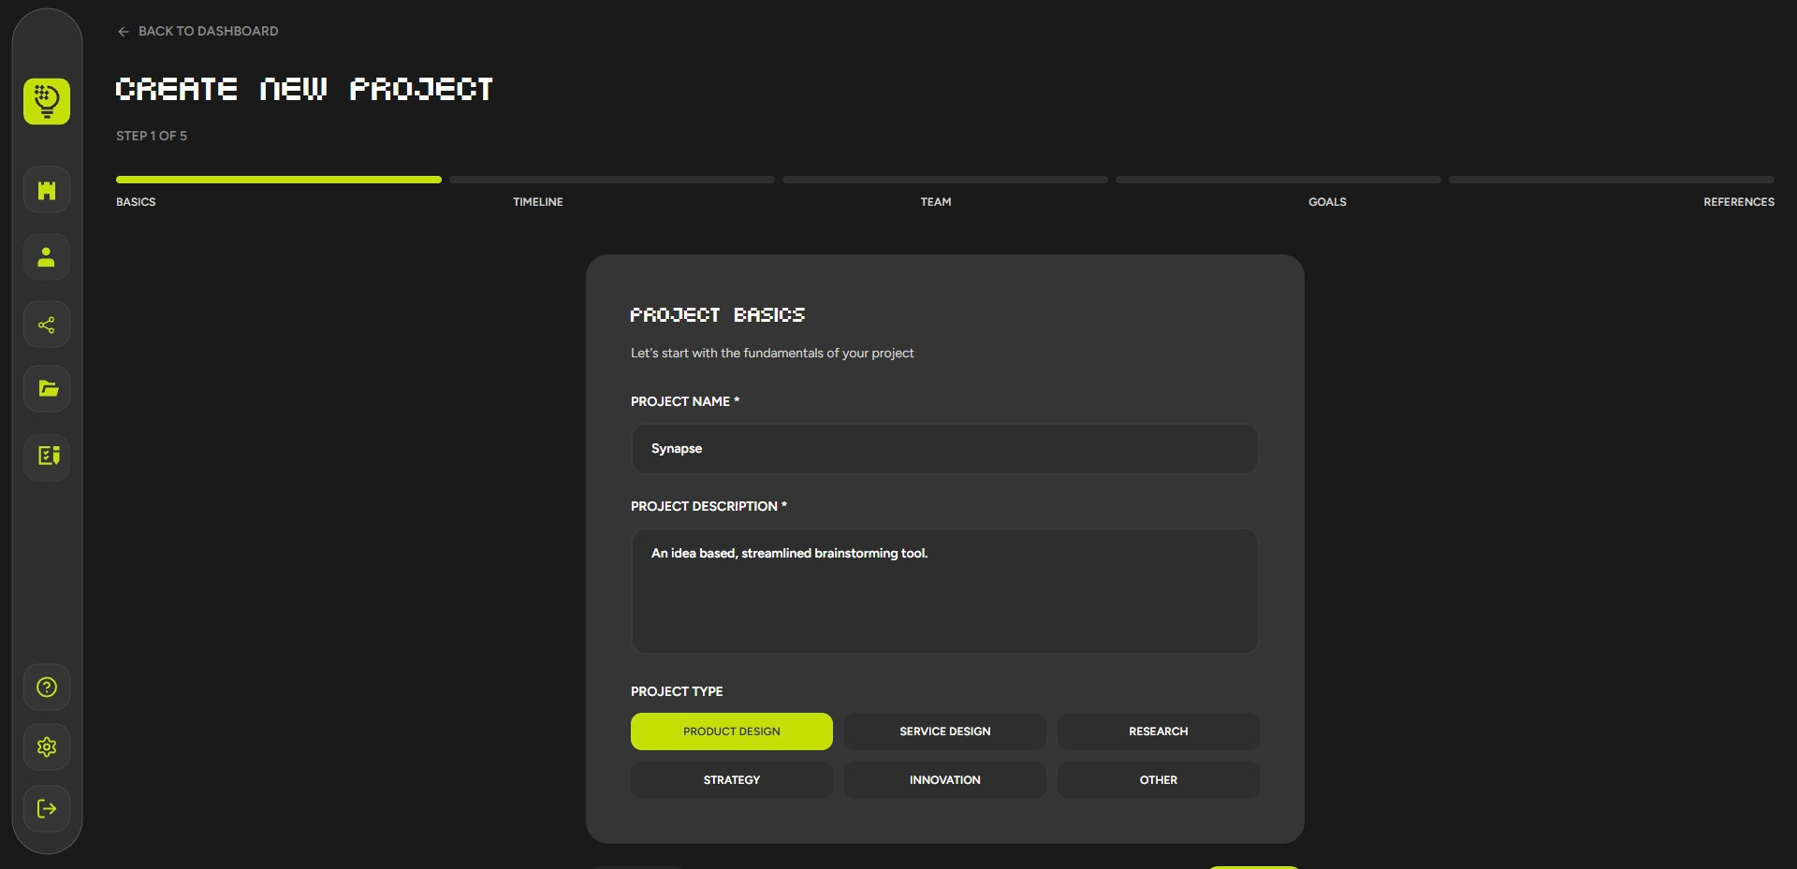Select Service Design project type
The width and height of the screenshot is (1797, 869).
945,731
